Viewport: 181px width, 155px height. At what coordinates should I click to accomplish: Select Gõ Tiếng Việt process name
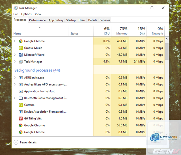point(33,119)
